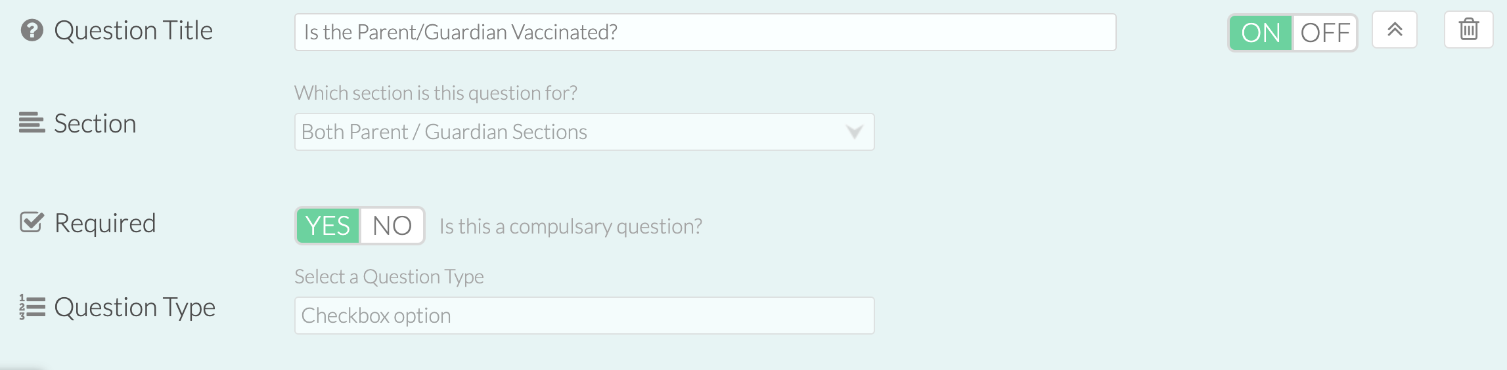The image size is (1507, 370).
Task: Set Required to NO
Action: pyautogui.click(x=392, y=226)
